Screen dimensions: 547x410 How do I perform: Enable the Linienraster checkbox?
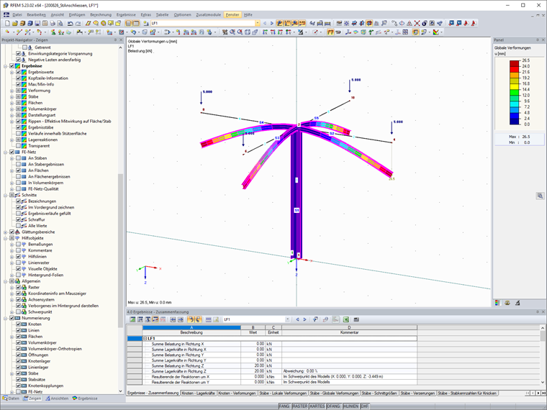point(18,263)
